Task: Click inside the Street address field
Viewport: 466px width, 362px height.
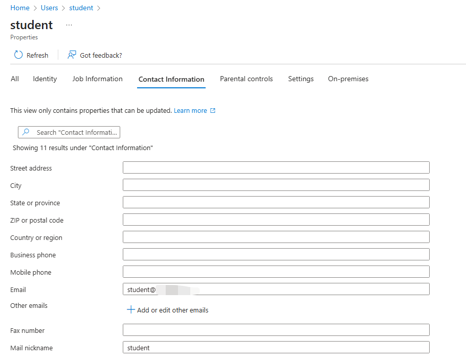Action: (x=276, y=168)
